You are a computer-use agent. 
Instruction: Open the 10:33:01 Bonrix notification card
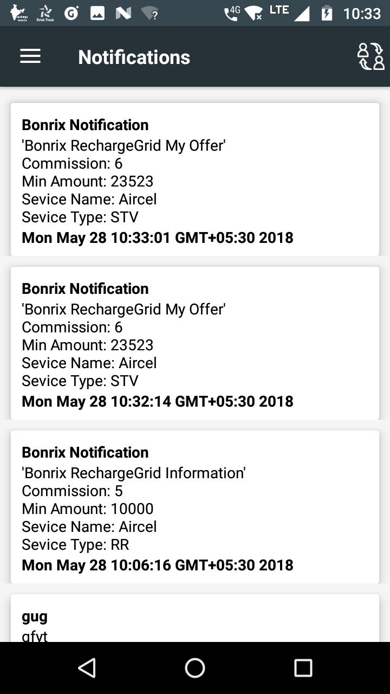pyautogui.click(x=195, y=179)
